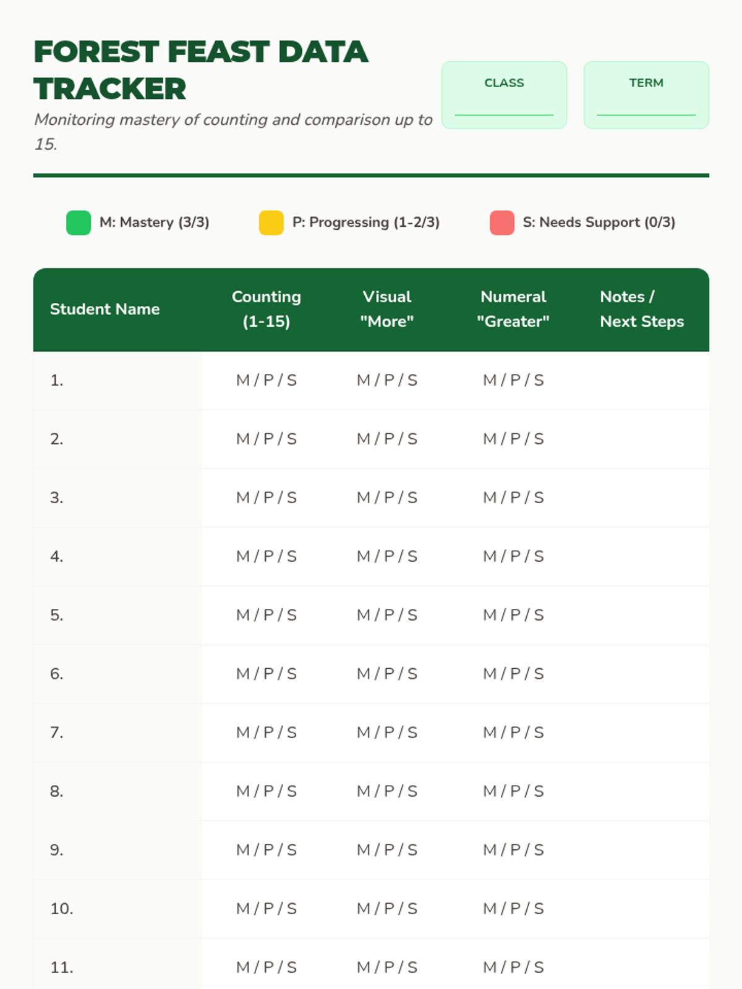Click the Notes cell in row 5
This screenshot has width=742, height=989.
(642, 615)
